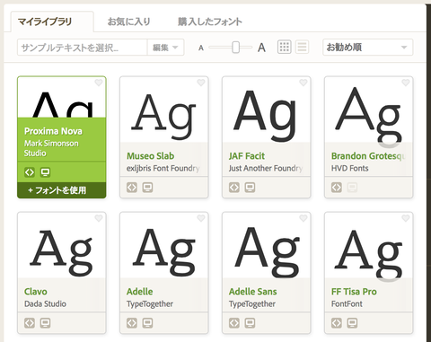Click Brandon Grotesque web use icon
431x342 pixels.
[337, 188]
